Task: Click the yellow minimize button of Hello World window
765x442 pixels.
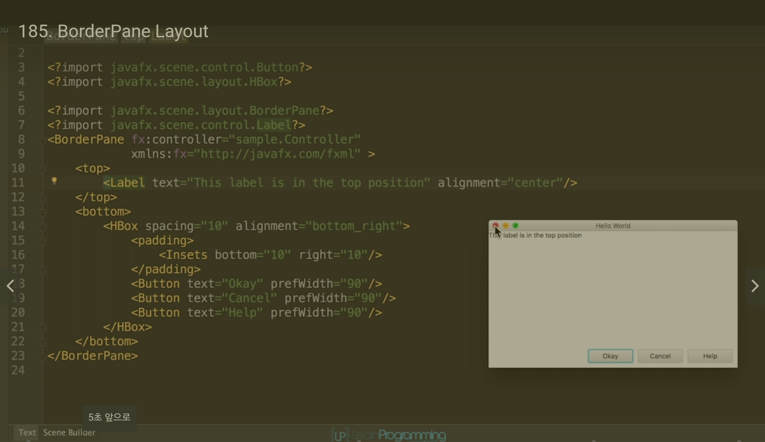Action: tap(505, 226)
